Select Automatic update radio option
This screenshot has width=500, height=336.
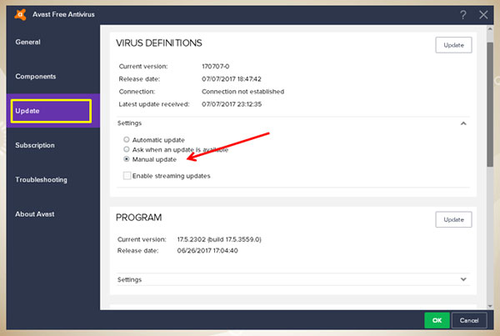[x=127, y=139]
